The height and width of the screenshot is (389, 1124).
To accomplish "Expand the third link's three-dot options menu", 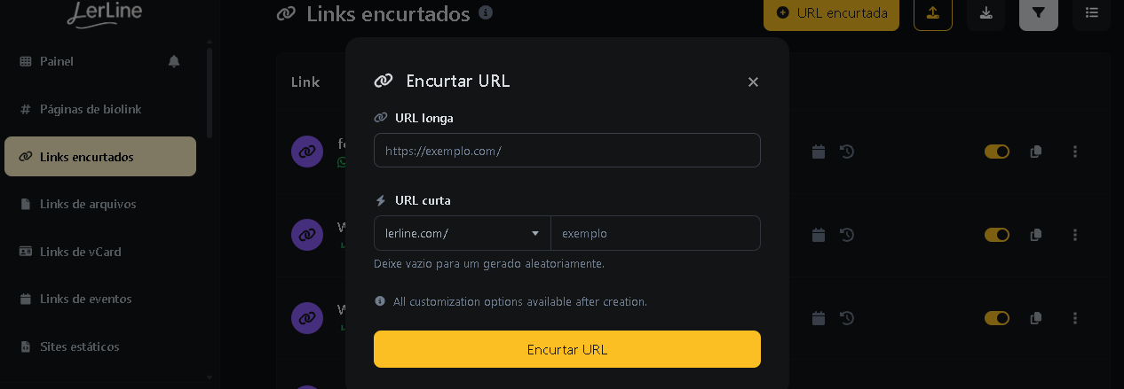I will (1075, 317).
